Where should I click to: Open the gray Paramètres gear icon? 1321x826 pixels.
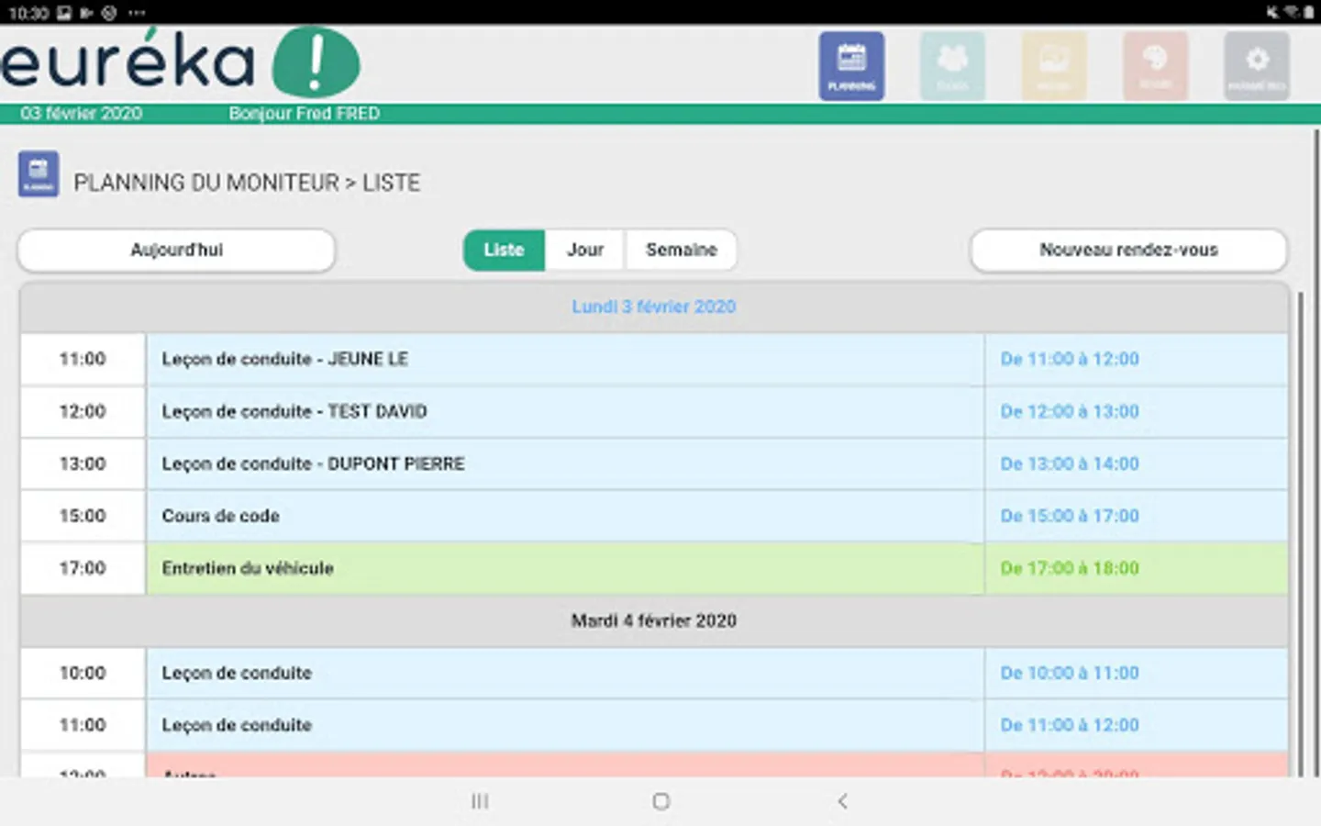coord(1256,65)
